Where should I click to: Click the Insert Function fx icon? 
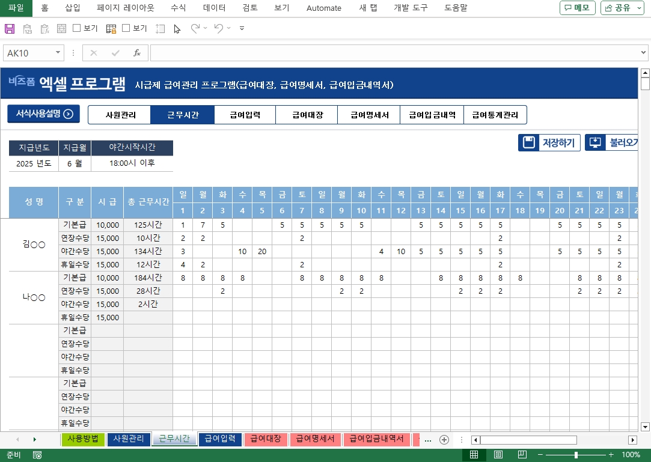coord(137,53)
